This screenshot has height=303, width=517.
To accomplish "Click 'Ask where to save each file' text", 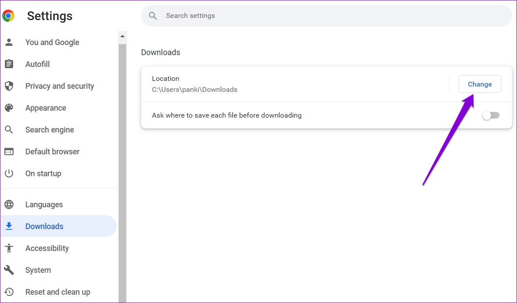I will (x=227, y=115).
